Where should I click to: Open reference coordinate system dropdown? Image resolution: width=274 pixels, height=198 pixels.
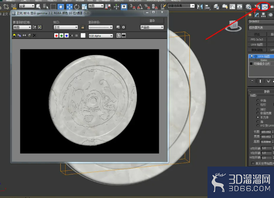[x=96, y=6]
